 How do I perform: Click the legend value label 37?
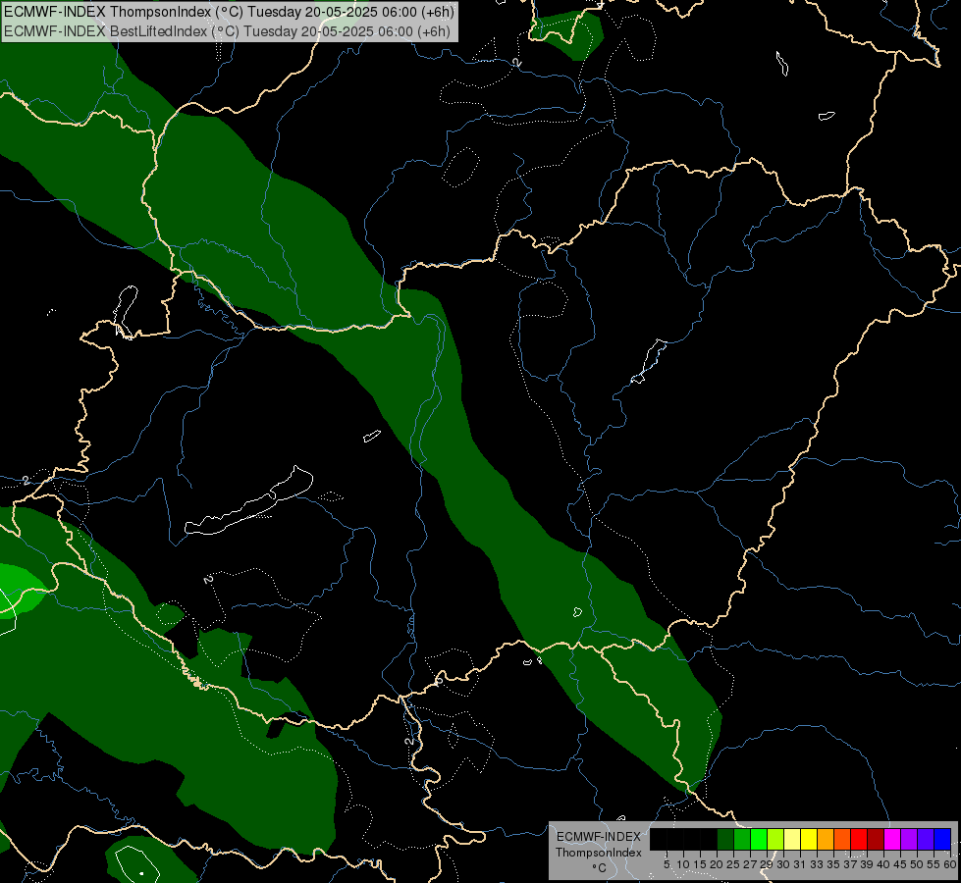point(850,864)
